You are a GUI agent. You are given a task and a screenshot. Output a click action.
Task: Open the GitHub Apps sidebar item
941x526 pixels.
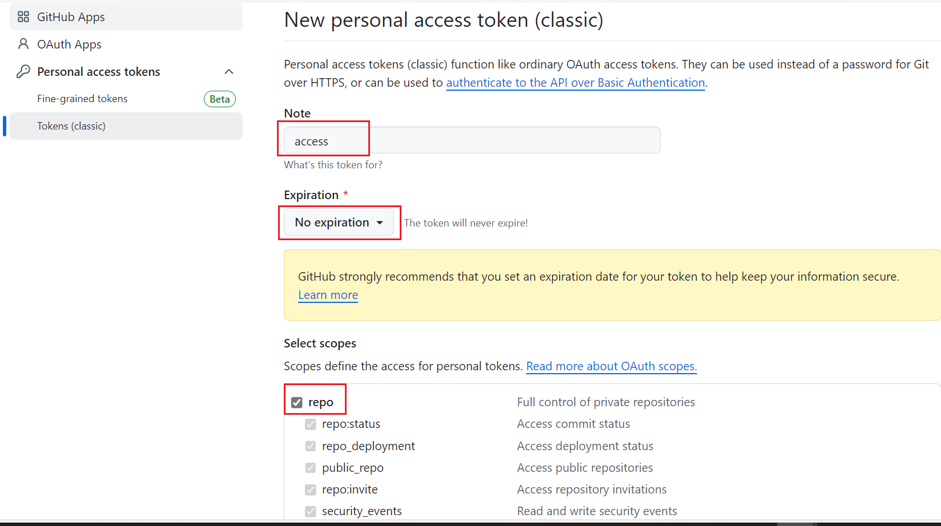[71, 17]
